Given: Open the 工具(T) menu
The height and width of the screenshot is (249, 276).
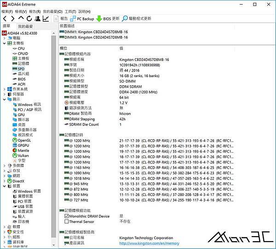Looking at the screenshot, I should click(70, 12).
